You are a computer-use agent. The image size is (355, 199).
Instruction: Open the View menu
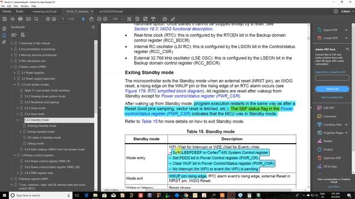coord(16,6)
